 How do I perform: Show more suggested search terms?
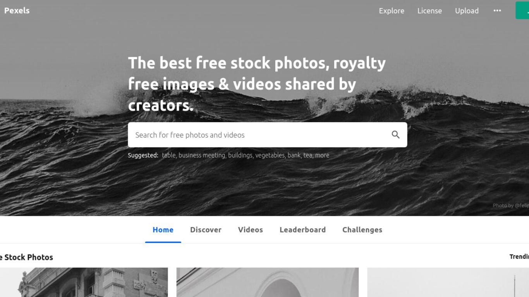(x=322, y=155)
